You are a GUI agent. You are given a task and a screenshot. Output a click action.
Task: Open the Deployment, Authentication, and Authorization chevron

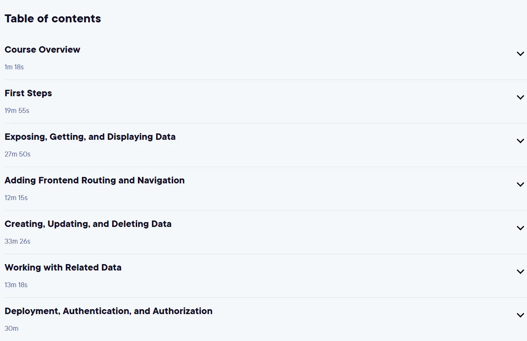click(x=520, y=315)
